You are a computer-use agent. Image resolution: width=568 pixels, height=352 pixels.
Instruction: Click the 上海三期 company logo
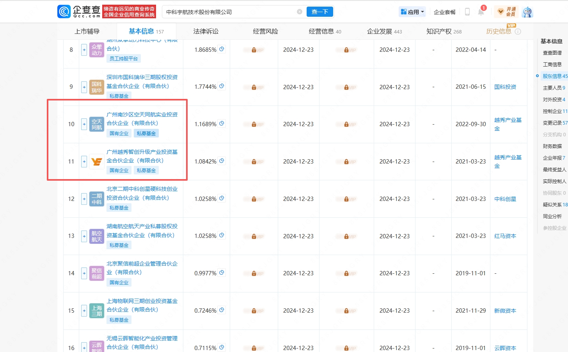tap(97, 311)
